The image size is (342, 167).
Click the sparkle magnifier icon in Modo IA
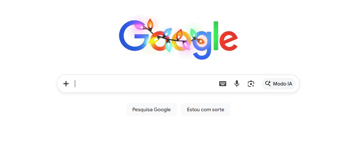click(268, 84)
